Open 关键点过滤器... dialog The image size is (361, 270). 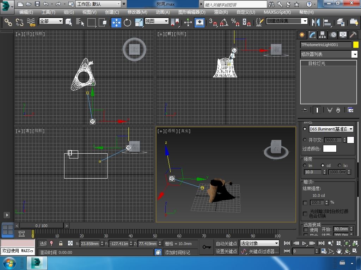264,251
